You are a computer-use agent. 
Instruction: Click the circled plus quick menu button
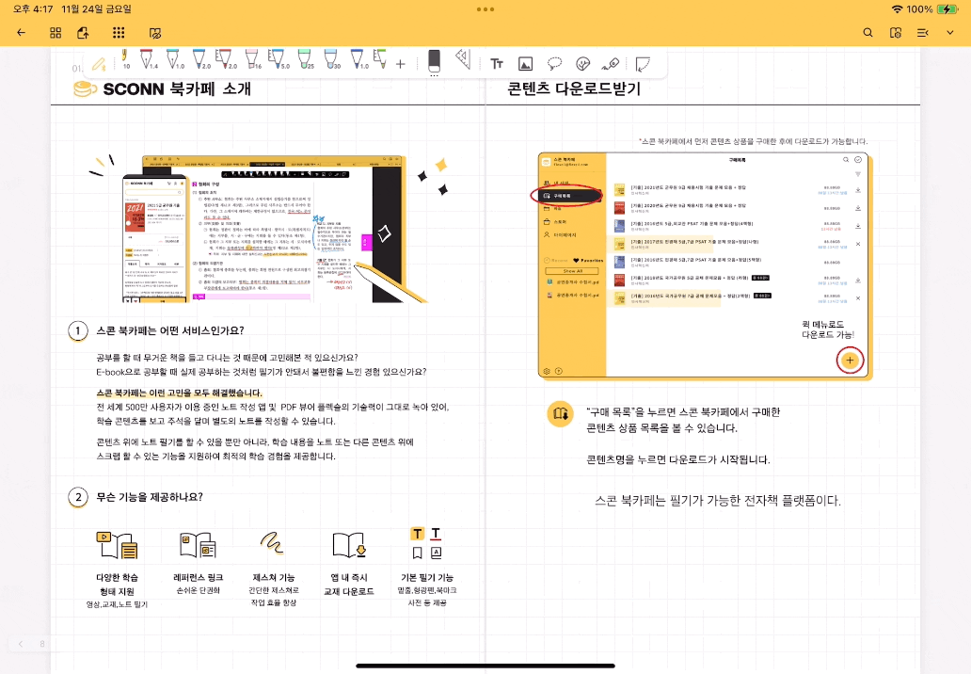coord(850,361)
